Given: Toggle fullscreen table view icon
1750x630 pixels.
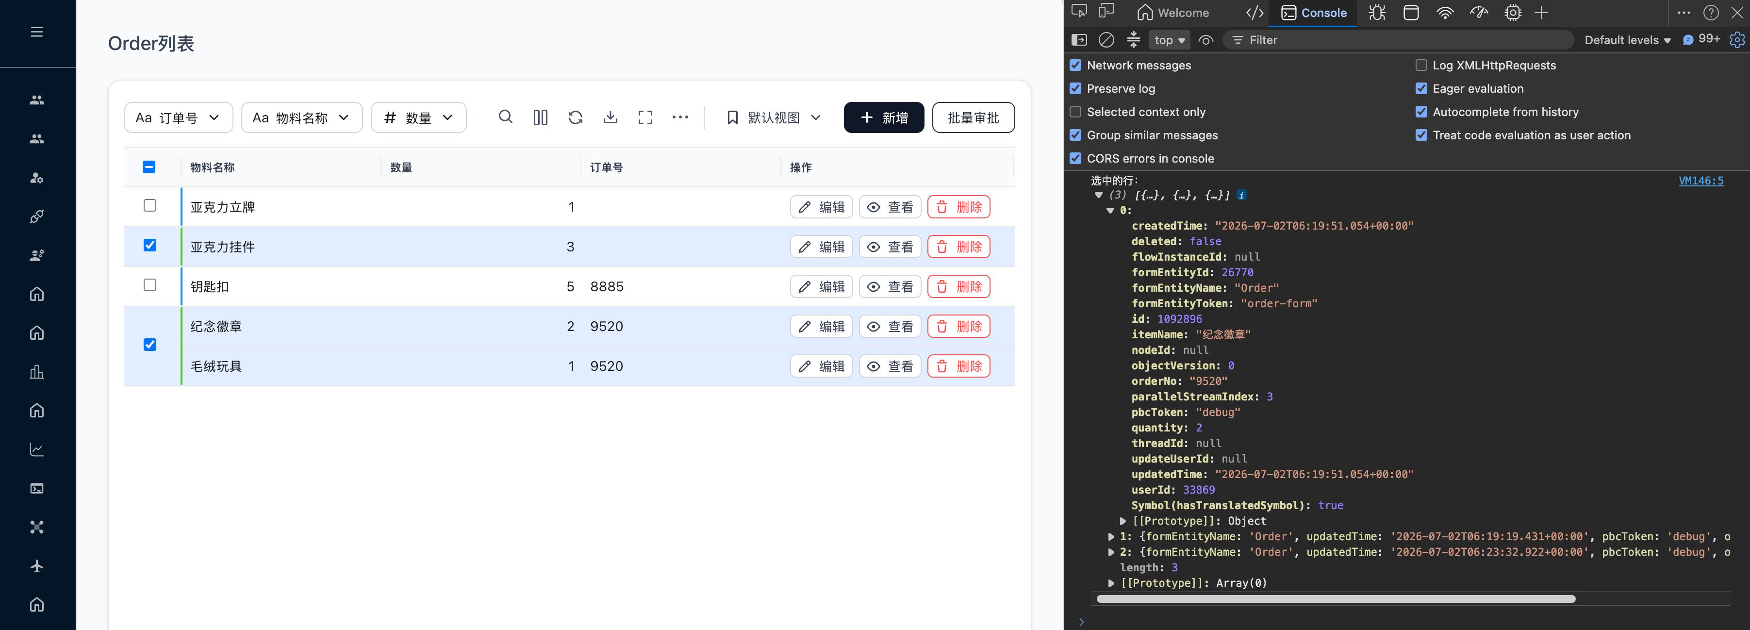Looking at the screenshot, I should 645,117.
